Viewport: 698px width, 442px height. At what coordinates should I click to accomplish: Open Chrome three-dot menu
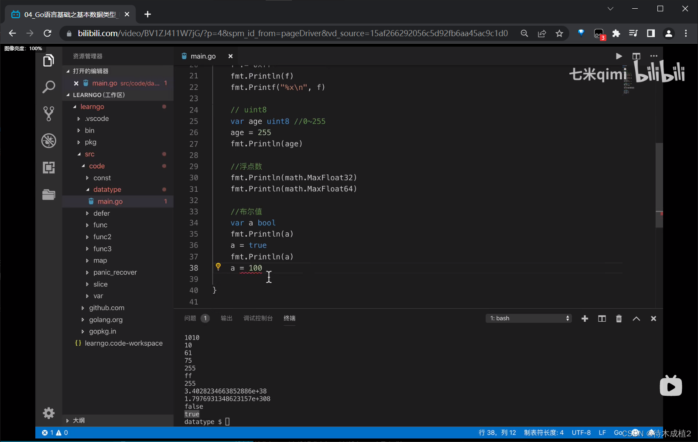click(686, 34)
